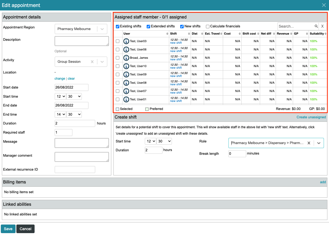329x235 pixels.
Task: Sort by Shift cost column
Action: [250, 34]
